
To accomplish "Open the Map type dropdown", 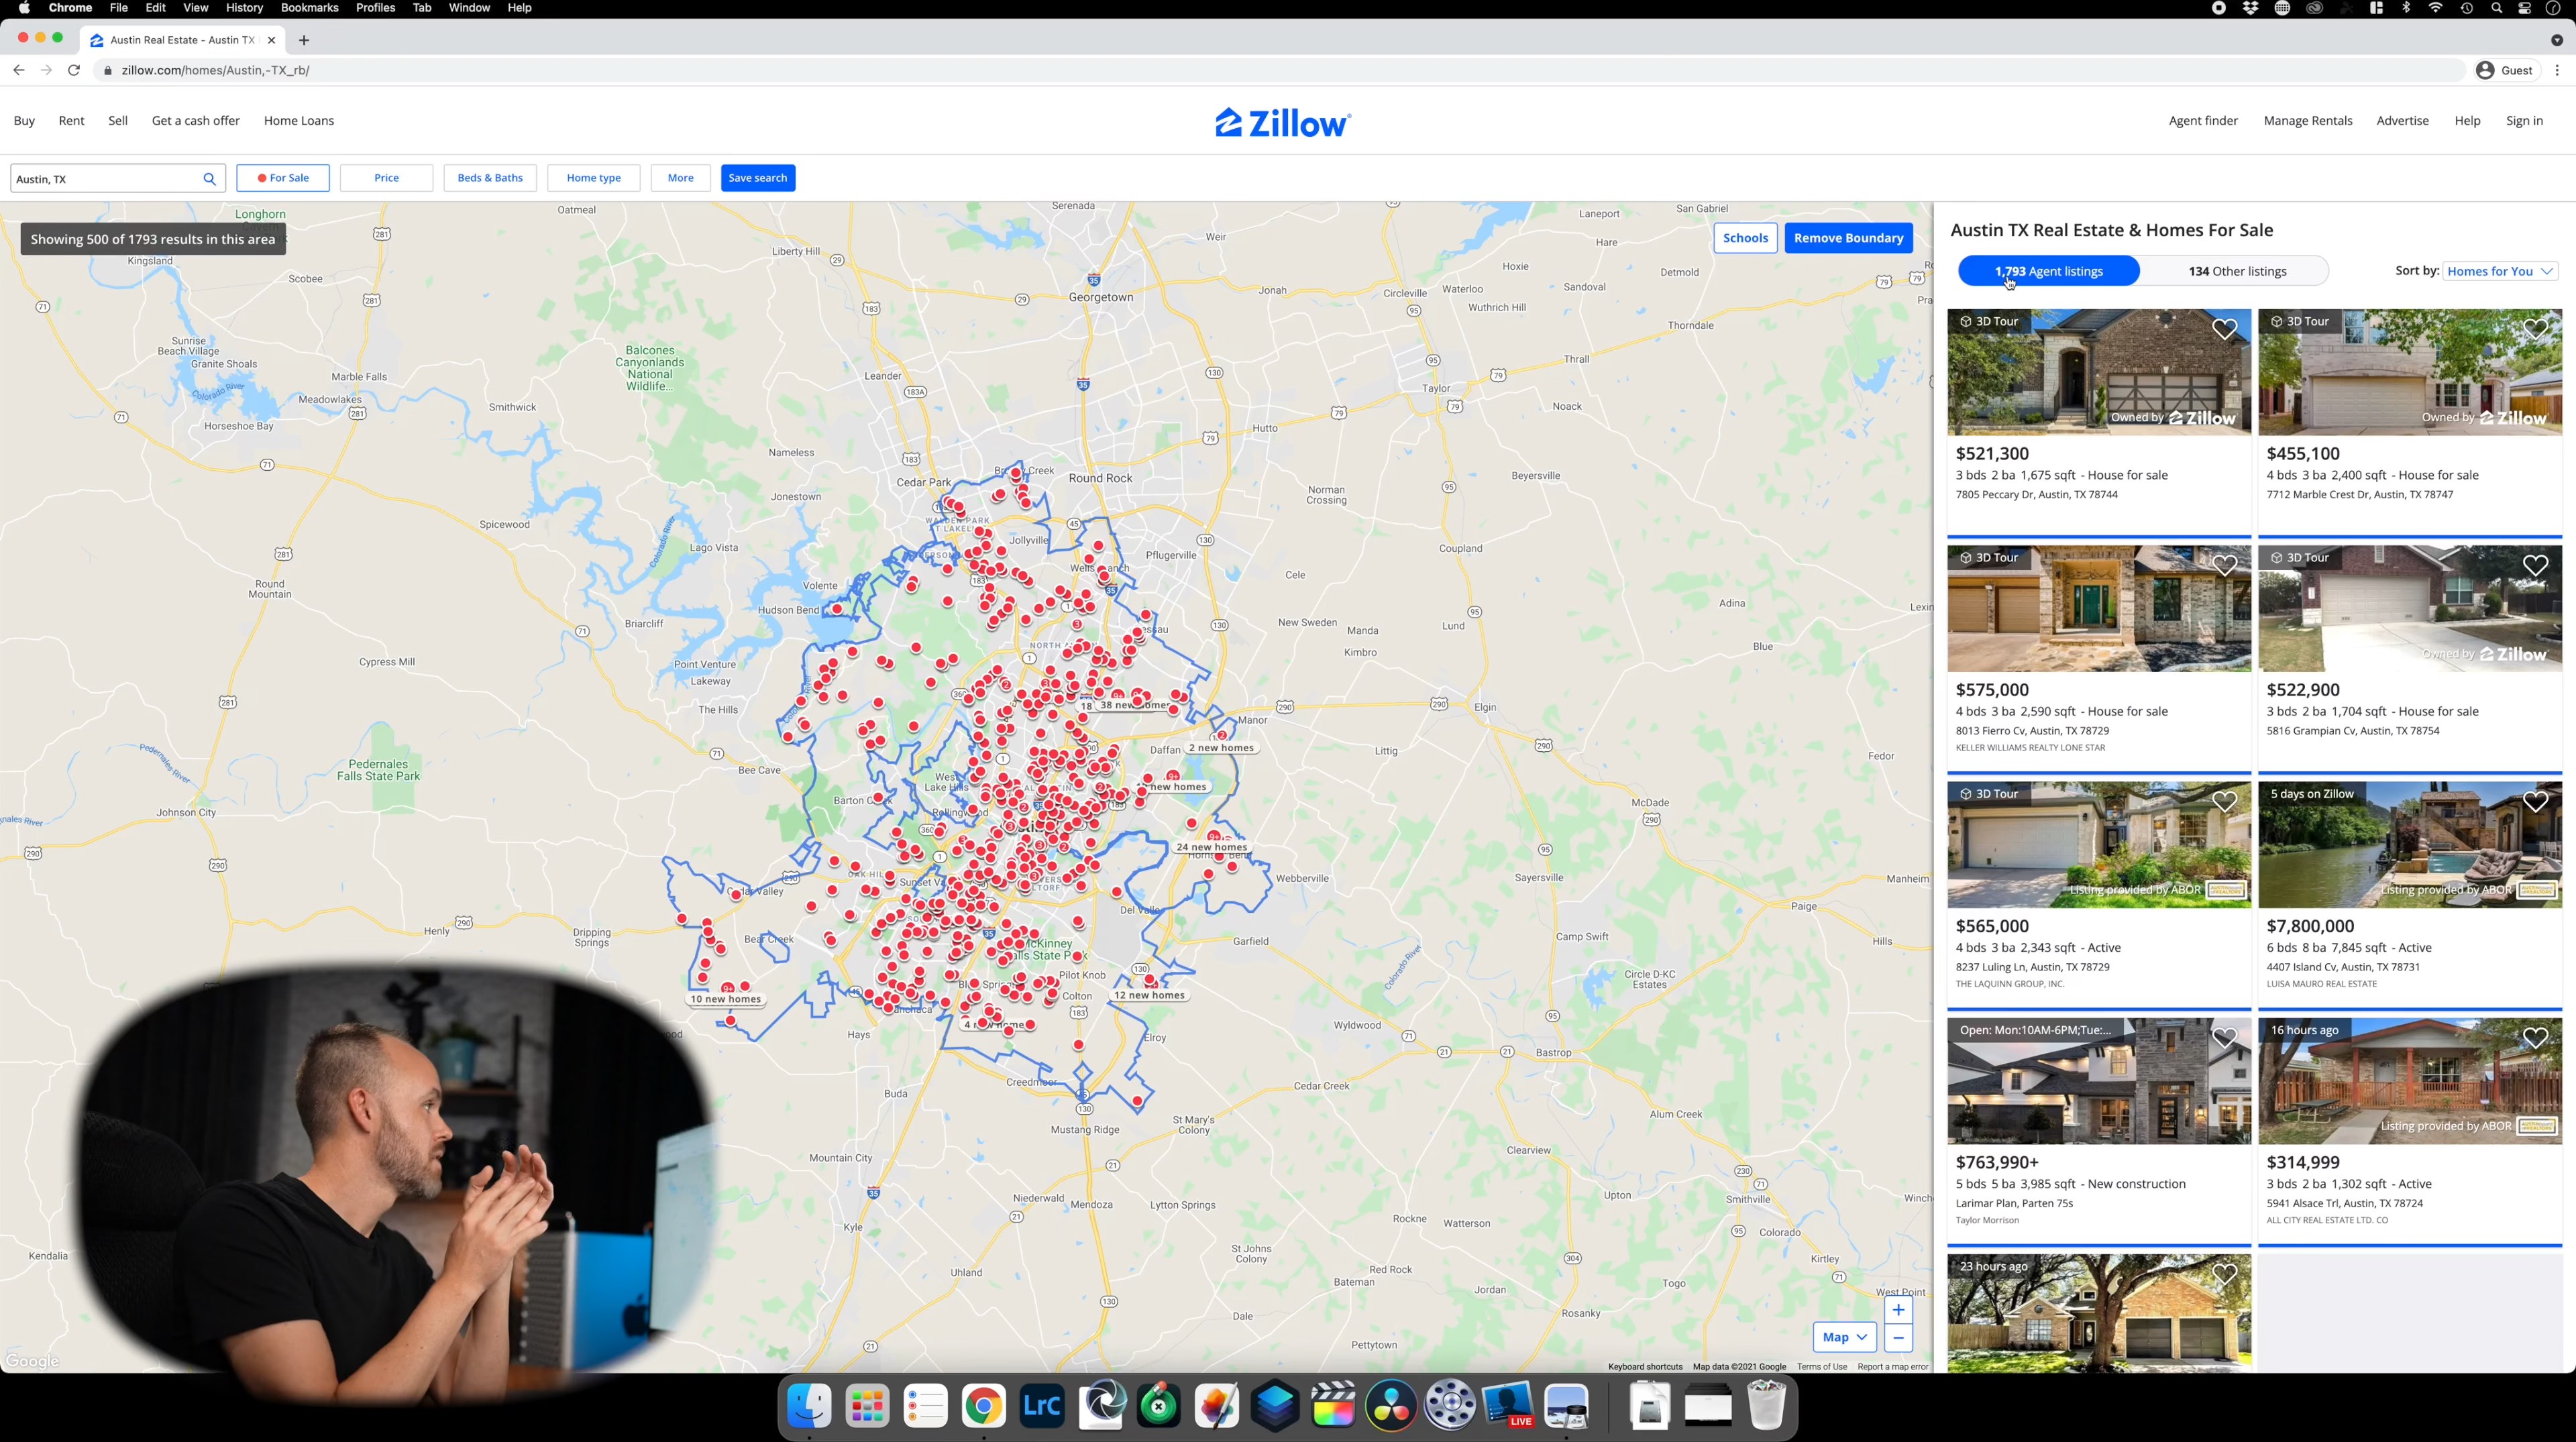I will point(1844,1337).
